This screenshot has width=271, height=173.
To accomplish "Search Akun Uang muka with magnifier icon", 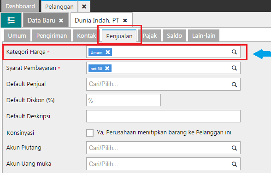I will [234, 164].
